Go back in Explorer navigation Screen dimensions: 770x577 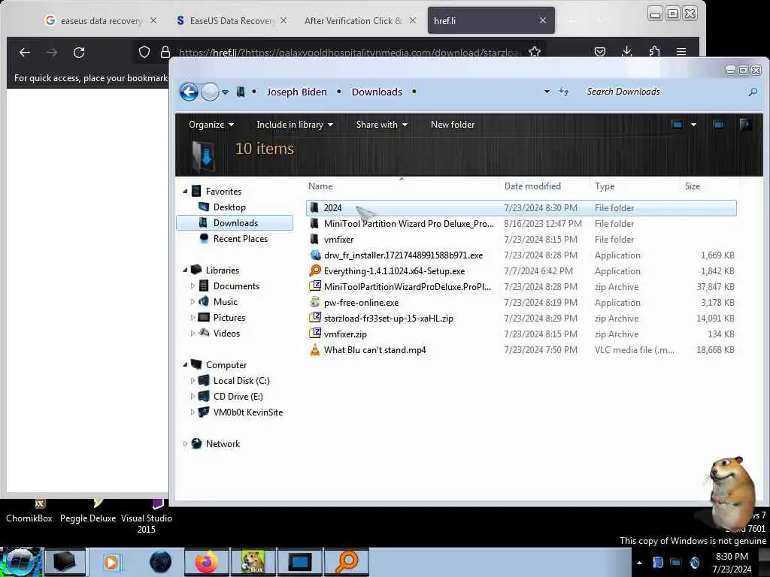pos(189,92)
